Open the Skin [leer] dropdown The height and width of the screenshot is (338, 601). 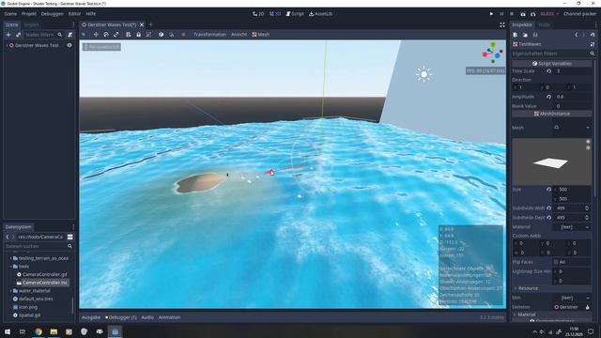(571, 298)
